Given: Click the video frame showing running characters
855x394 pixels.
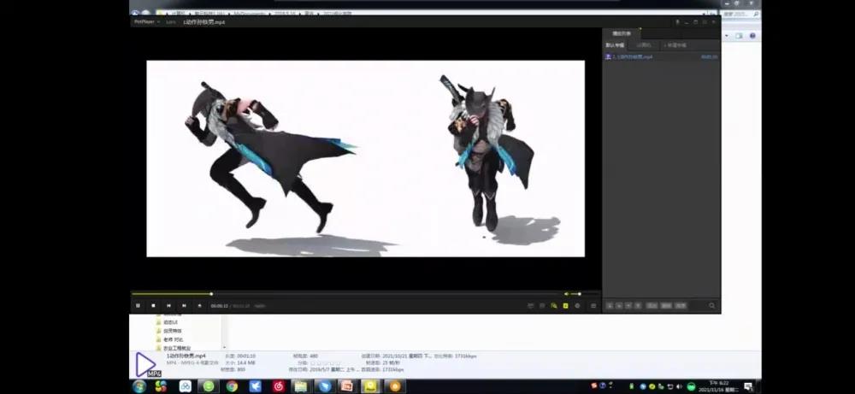Looking at the screenshot, I should pyautogui.click(x=365, y=158).
